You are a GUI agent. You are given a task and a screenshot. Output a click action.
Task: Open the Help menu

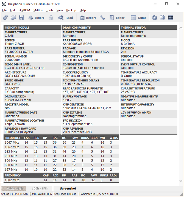point(83,10)
